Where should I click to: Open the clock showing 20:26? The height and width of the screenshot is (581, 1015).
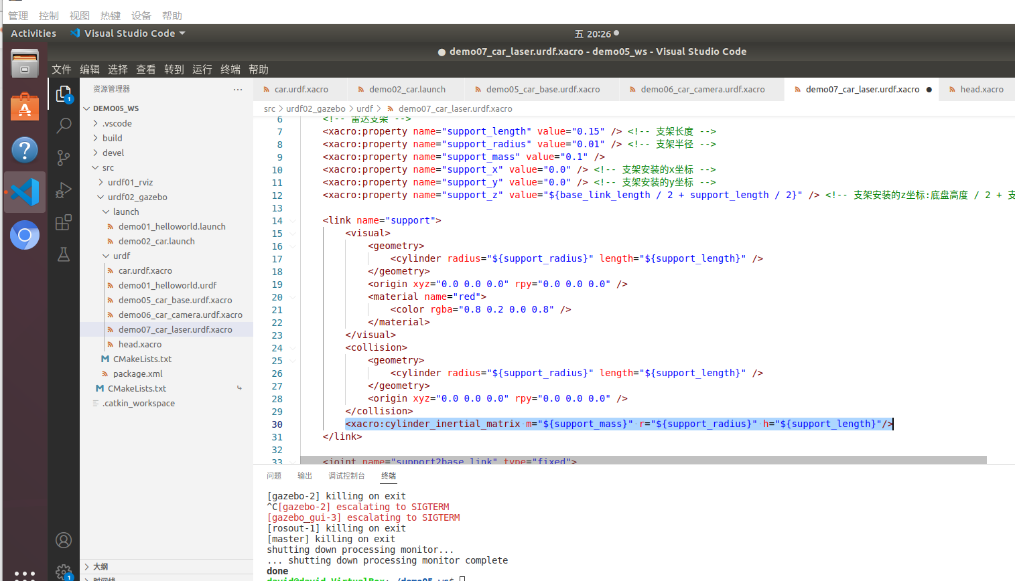tap(597, 33)
